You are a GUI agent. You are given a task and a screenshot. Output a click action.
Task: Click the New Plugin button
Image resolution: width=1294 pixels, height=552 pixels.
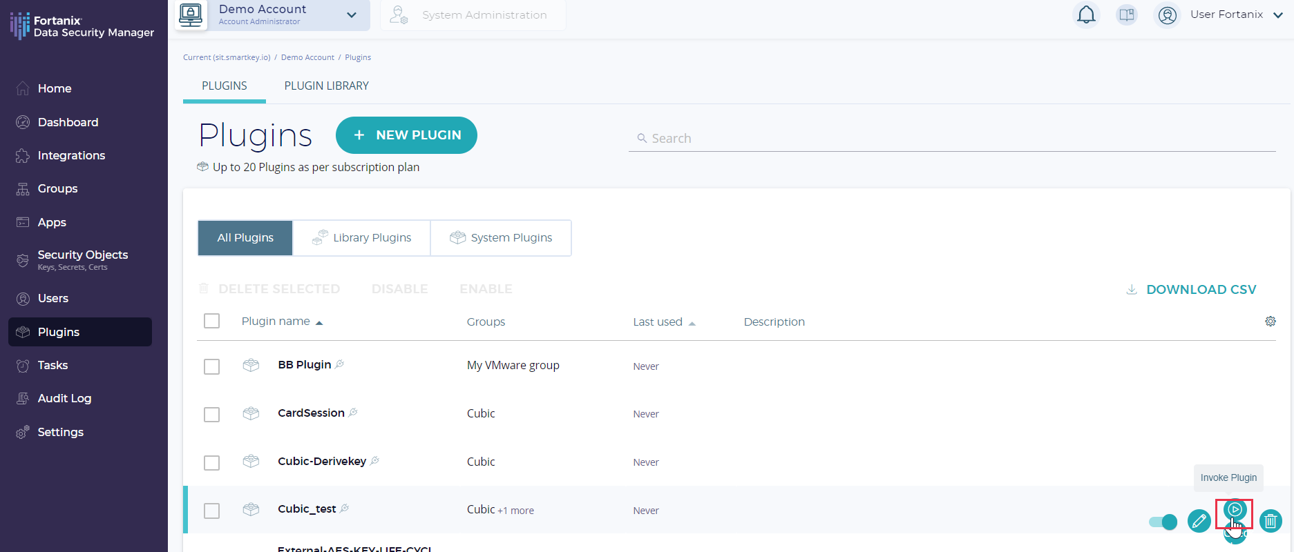click(406, 135)
